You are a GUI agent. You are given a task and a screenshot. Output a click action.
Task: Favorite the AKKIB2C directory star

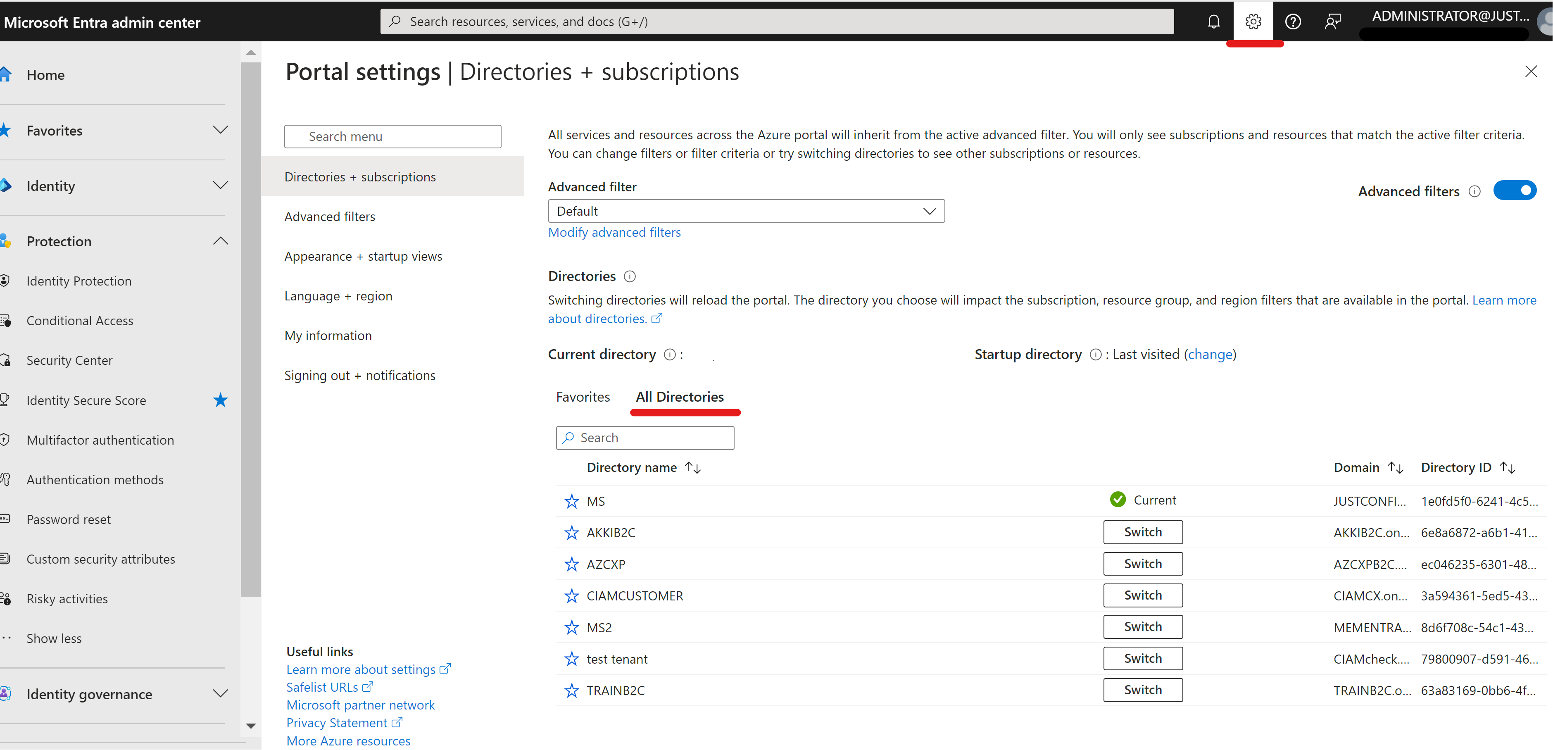coord(571,533)
